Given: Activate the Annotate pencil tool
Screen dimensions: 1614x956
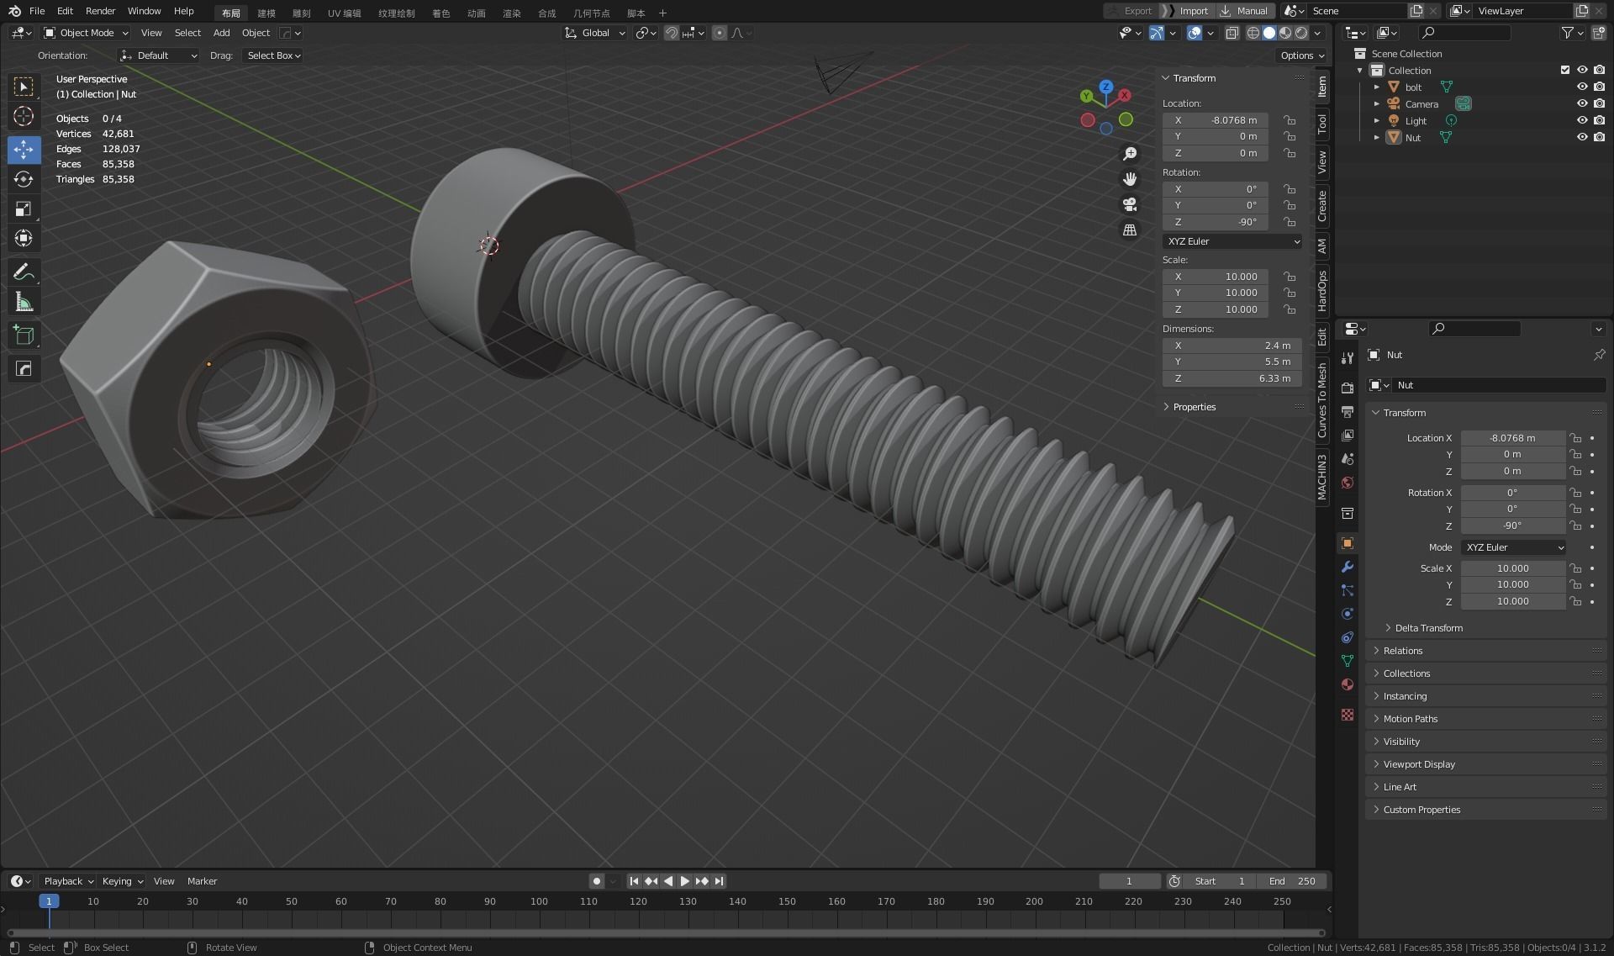Looking at the screenshot, I should [24, 272].
